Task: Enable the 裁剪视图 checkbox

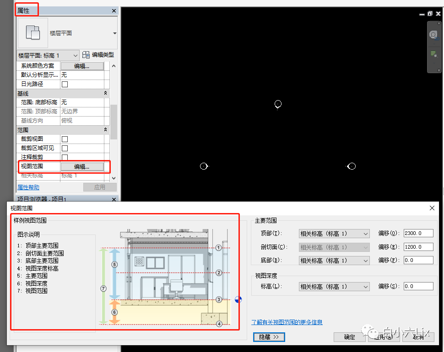Action: pos(64,139)
